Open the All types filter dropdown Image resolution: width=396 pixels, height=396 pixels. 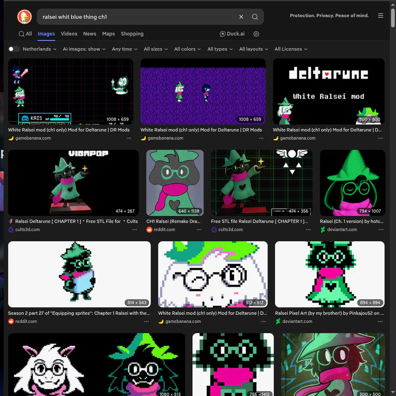pyautogui.click(x=220, y=49)
